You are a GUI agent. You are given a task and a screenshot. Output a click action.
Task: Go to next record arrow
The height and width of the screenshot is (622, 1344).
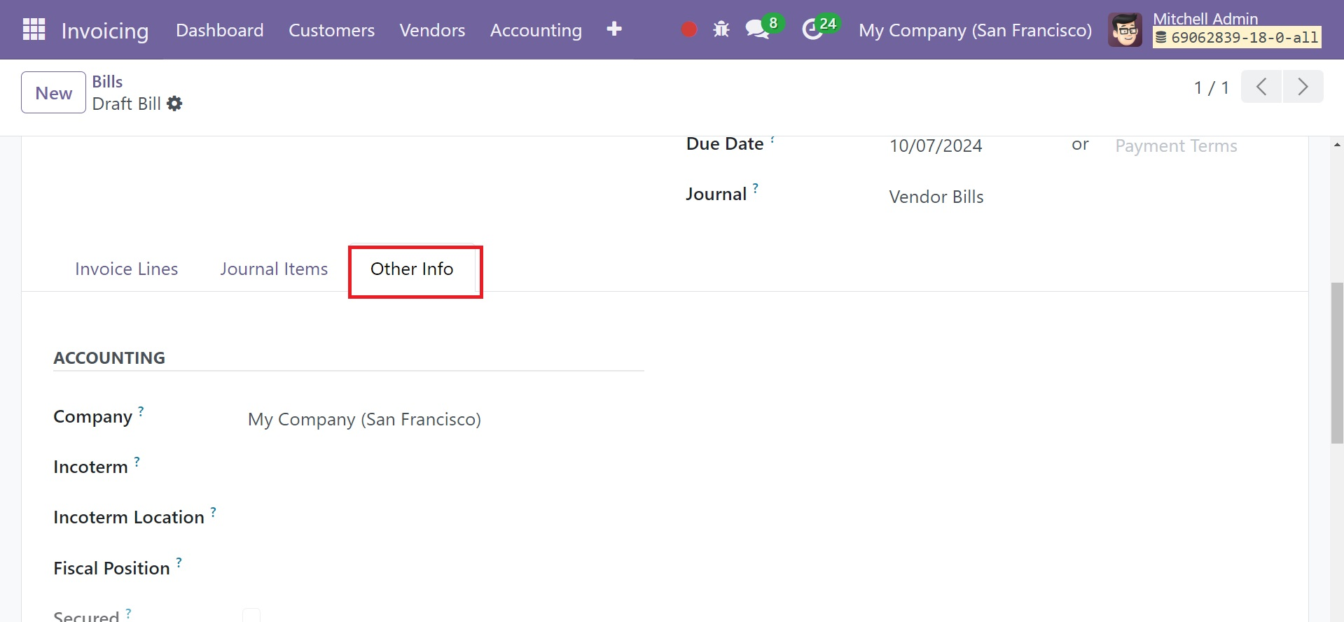coord(1303,87)
